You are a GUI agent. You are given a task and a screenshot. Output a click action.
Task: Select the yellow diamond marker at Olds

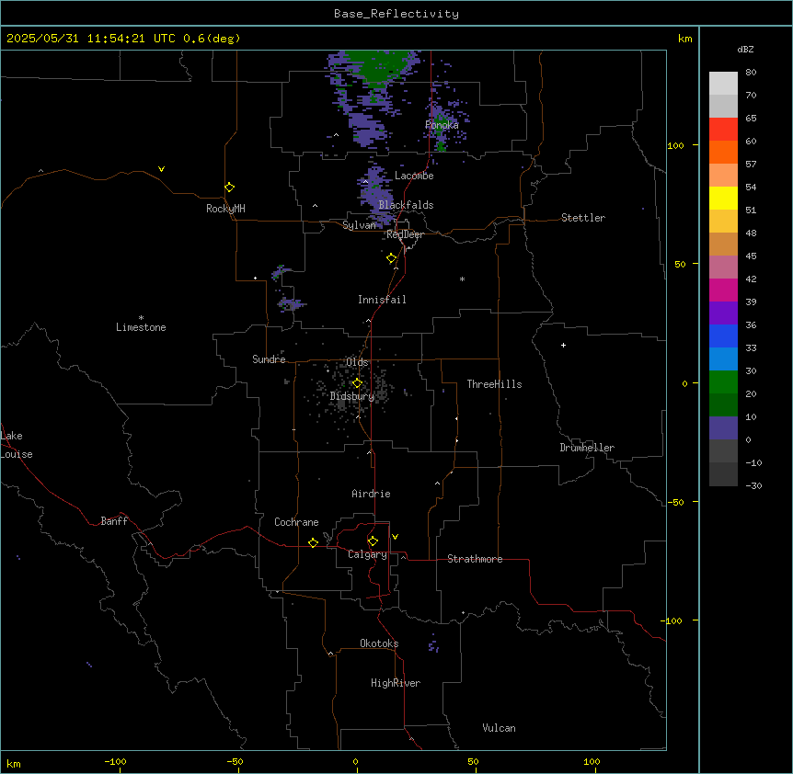pos(357,383)
